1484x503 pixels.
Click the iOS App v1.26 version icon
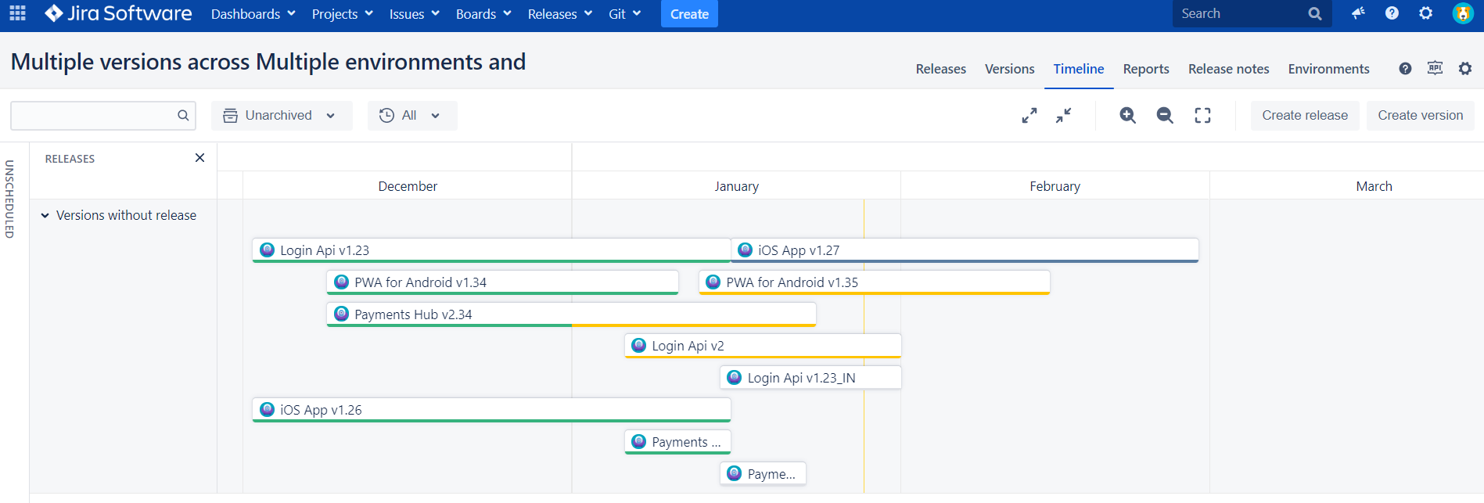point(267,409)
